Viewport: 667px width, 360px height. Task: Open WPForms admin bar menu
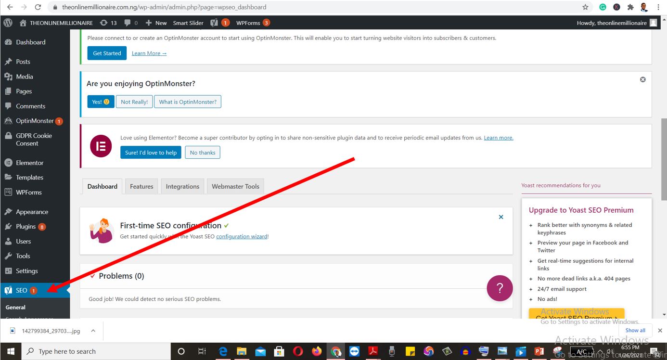coord(253,23)
